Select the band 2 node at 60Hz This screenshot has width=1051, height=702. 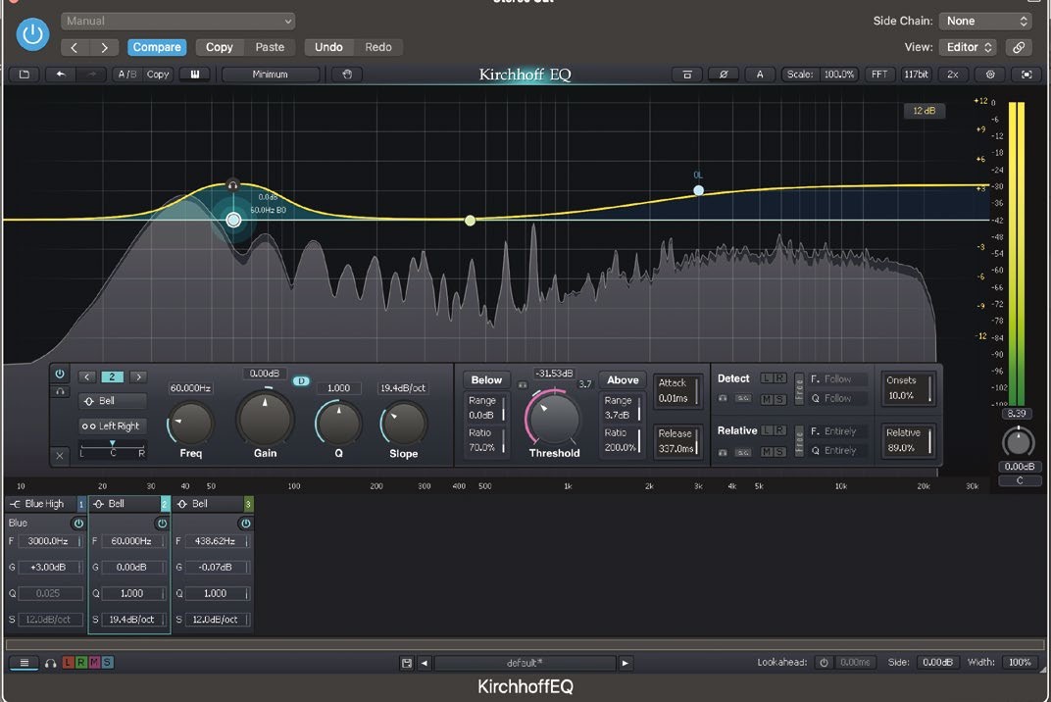233,220
